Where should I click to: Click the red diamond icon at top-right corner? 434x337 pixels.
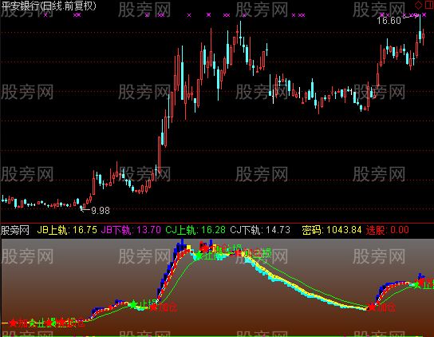(x=418, y=5)
